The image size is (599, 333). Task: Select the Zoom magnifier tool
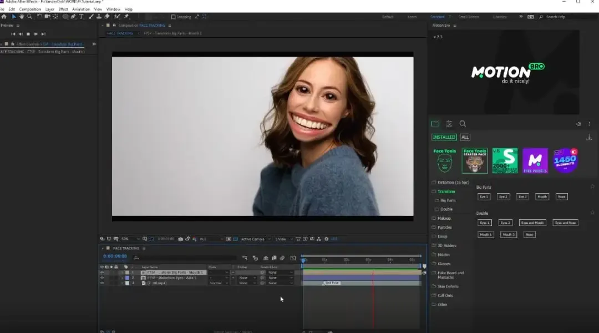coord(29,17)
